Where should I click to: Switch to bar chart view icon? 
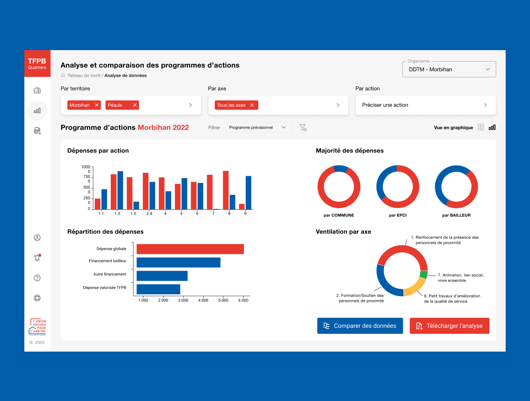492,127
